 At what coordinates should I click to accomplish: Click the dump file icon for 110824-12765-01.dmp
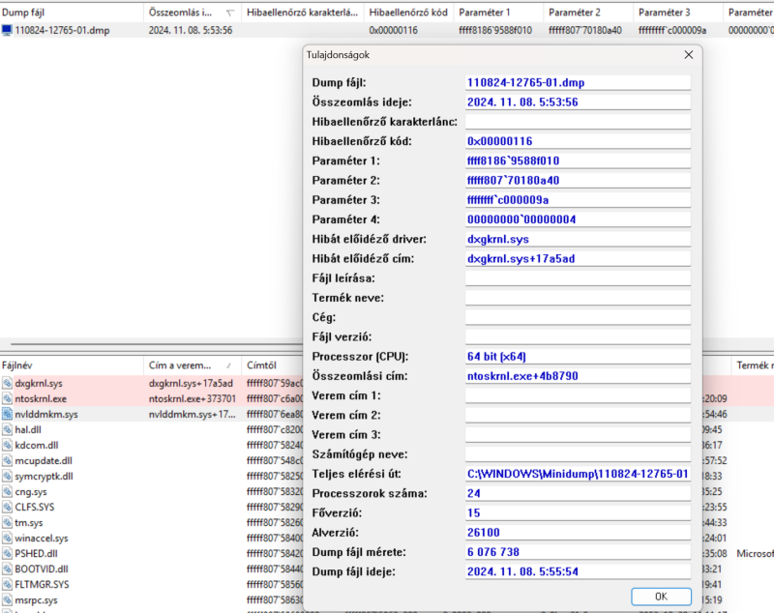pos(7,31)
